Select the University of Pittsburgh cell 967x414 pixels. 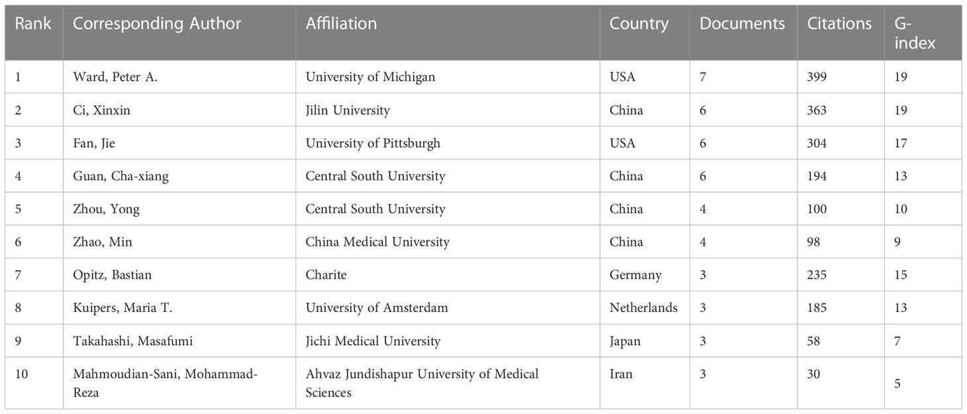(x=373, y=143)
